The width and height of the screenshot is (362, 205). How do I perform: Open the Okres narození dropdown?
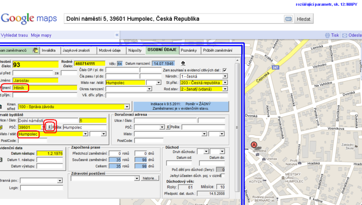(x=149, y=89)
